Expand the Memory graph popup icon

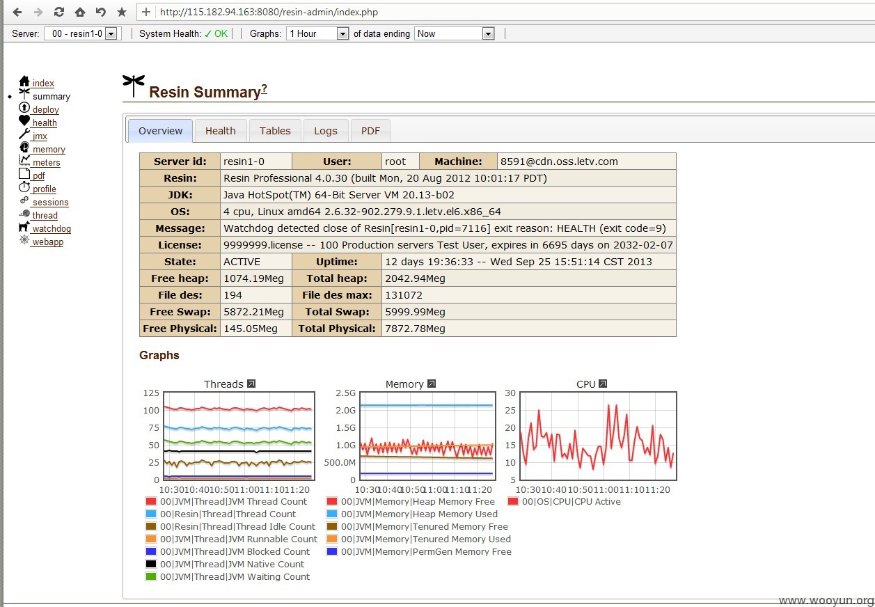pyautogui.click(x=432, y=384)
